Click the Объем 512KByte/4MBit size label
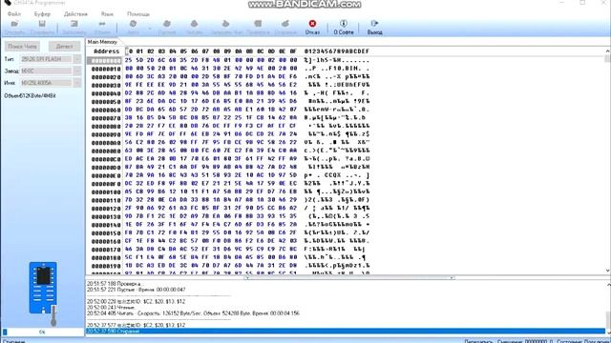Image resolution: width=611 pixels, height=343 pixels. (30, 95)
